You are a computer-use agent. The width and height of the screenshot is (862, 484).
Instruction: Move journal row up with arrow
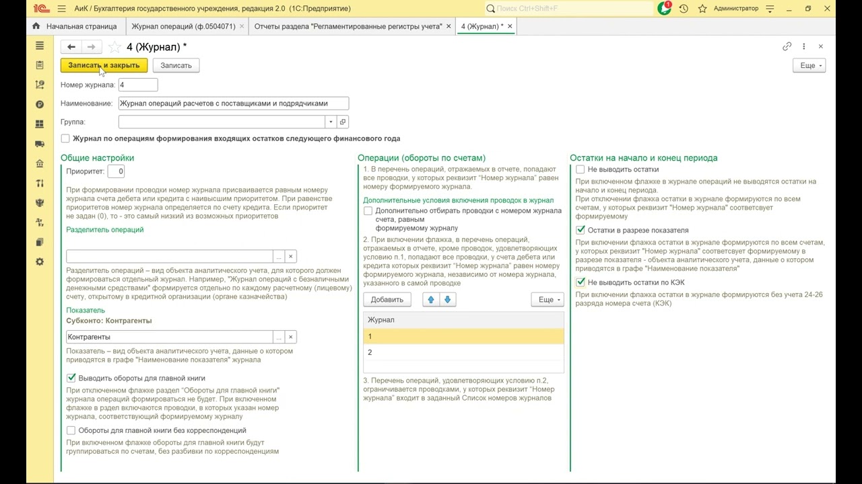431,300
